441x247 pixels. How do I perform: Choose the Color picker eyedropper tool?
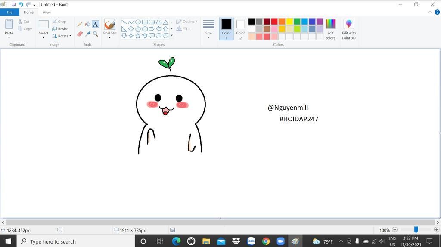[x=87, y=34]
